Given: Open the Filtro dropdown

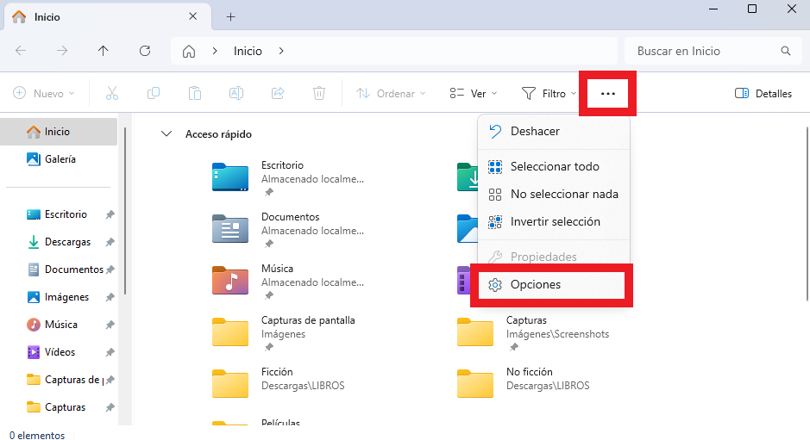Looking at the screenshot, I should pos(549,93).
